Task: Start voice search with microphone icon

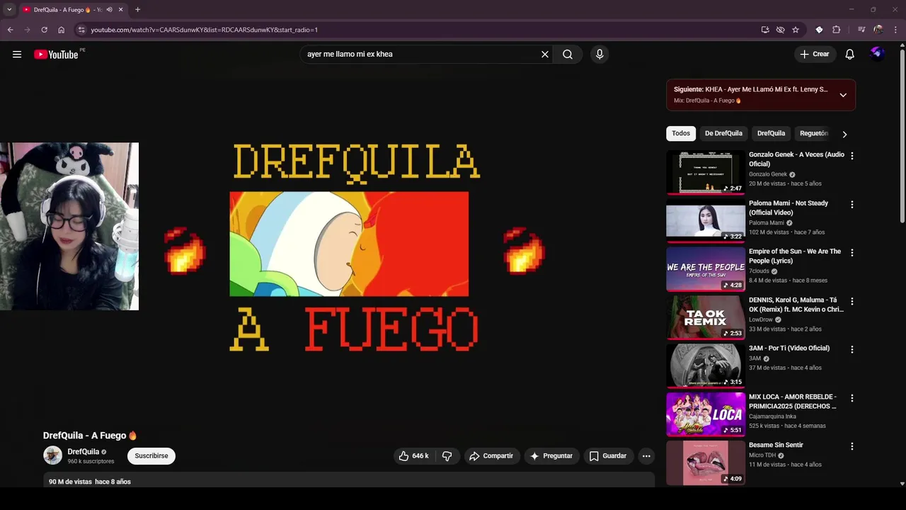Action: tap(600, 55)
